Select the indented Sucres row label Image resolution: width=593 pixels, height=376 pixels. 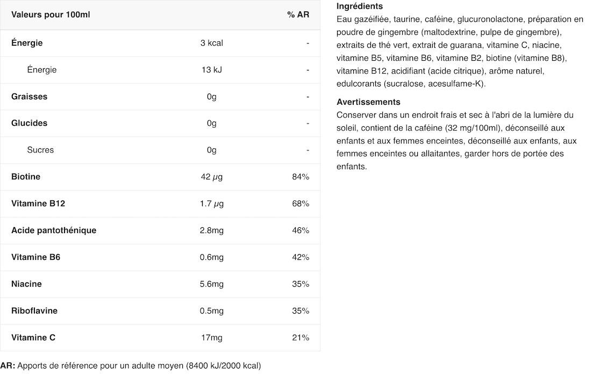[40, 150]
